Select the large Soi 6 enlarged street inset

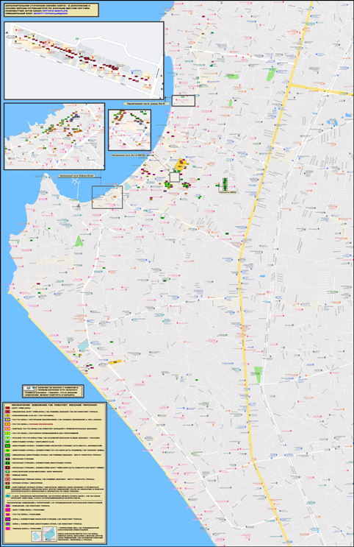84,60
